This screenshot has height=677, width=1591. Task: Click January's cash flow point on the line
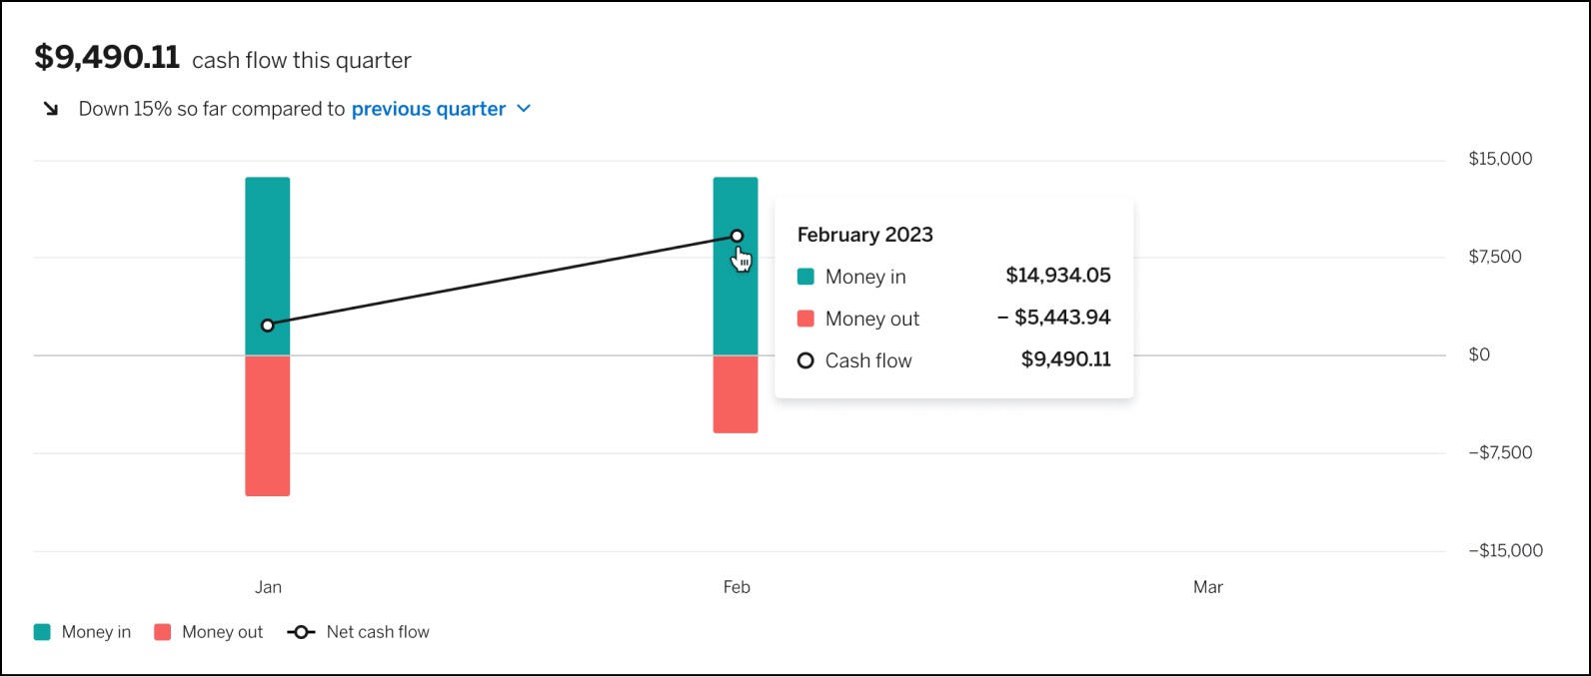click(267, 325)
